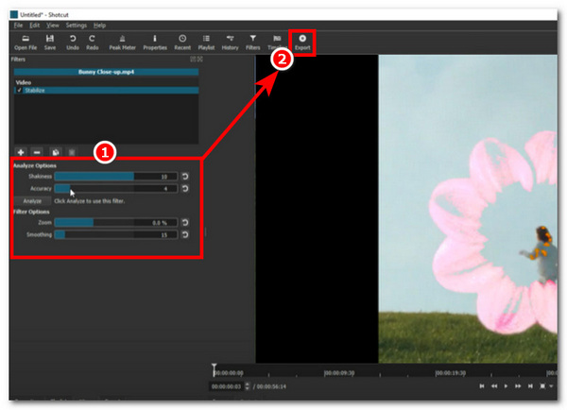Screen dimensions: 567x410
Task: Reset the Smoothing value to default
Action: click(185, 234)
